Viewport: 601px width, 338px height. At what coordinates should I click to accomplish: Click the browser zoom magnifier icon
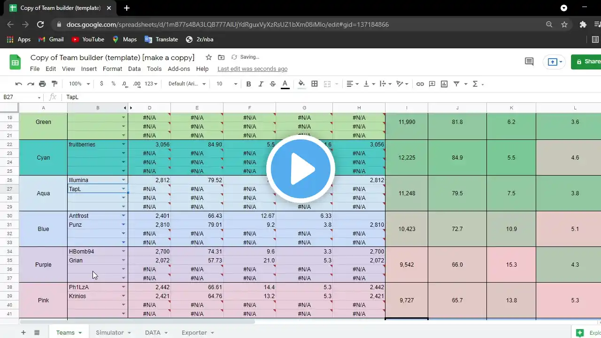pos(549,24)
